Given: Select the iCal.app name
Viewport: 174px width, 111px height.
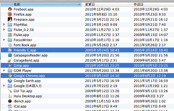Looking at the screenshot, I should pyautogui.click(x=20, y=106).
